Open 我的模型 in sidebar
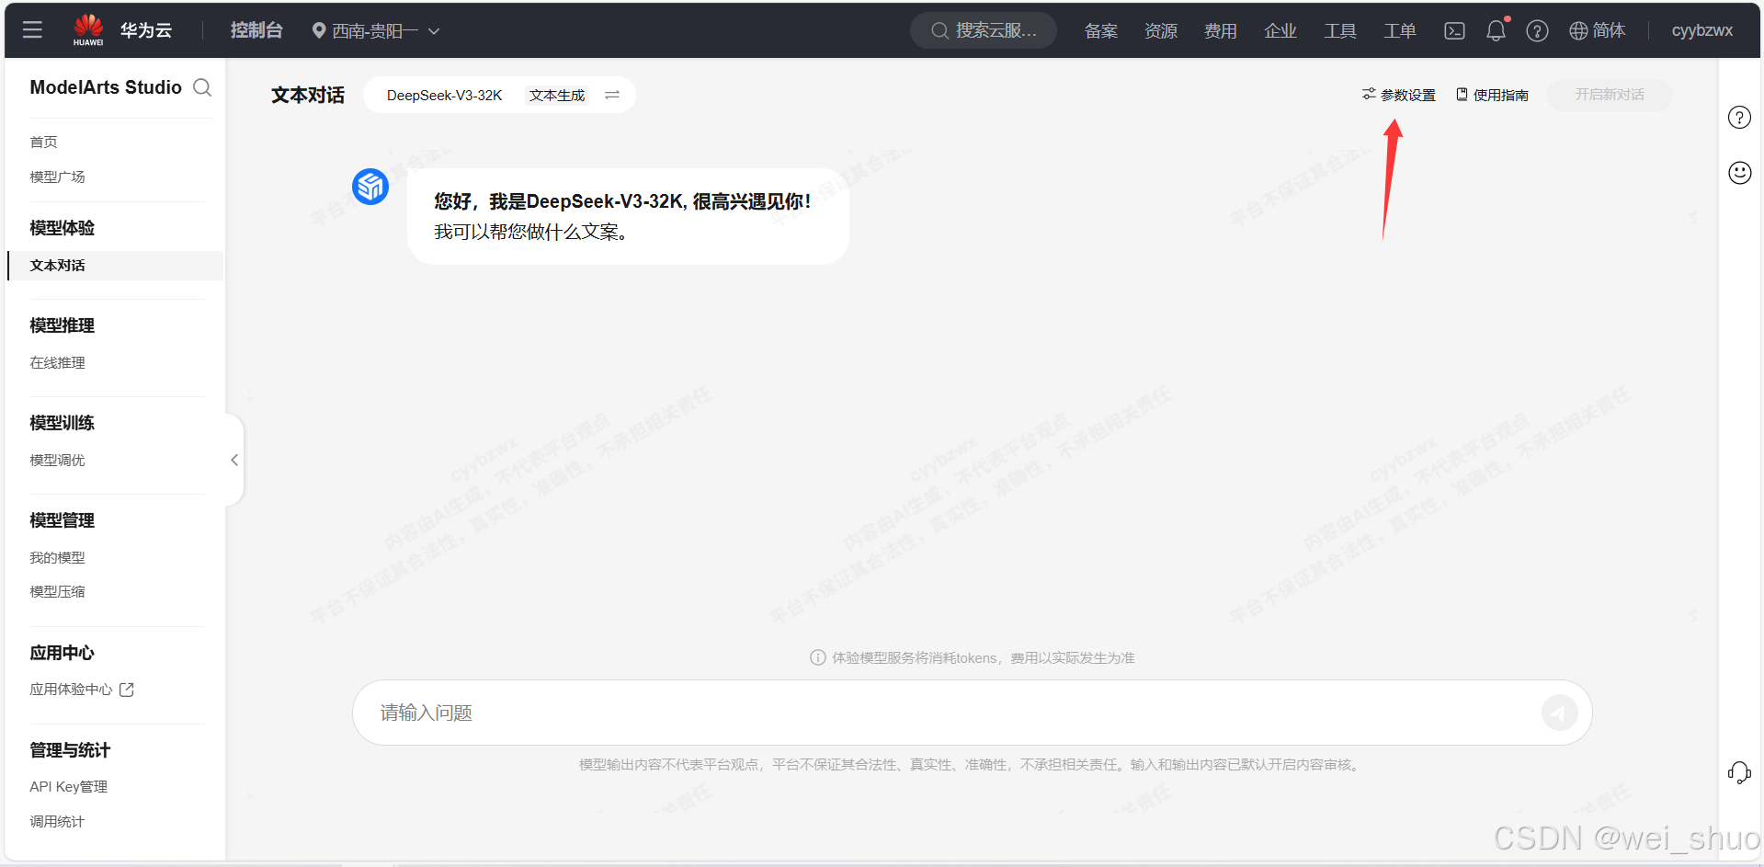This screenshot has width=1764, height=867. (x=57, y=558)
